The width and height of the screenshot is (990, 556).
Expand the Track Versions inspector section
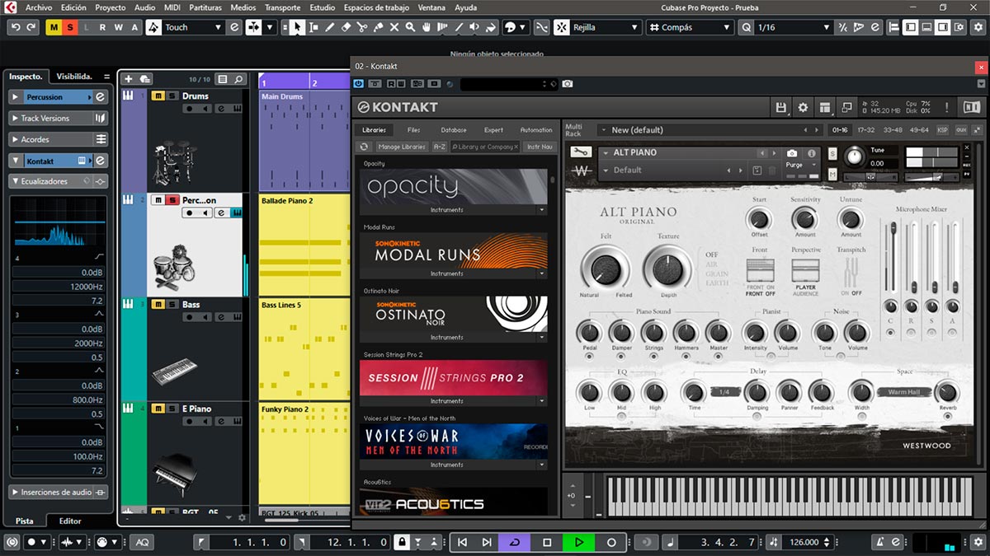click(x=15, y=118)
